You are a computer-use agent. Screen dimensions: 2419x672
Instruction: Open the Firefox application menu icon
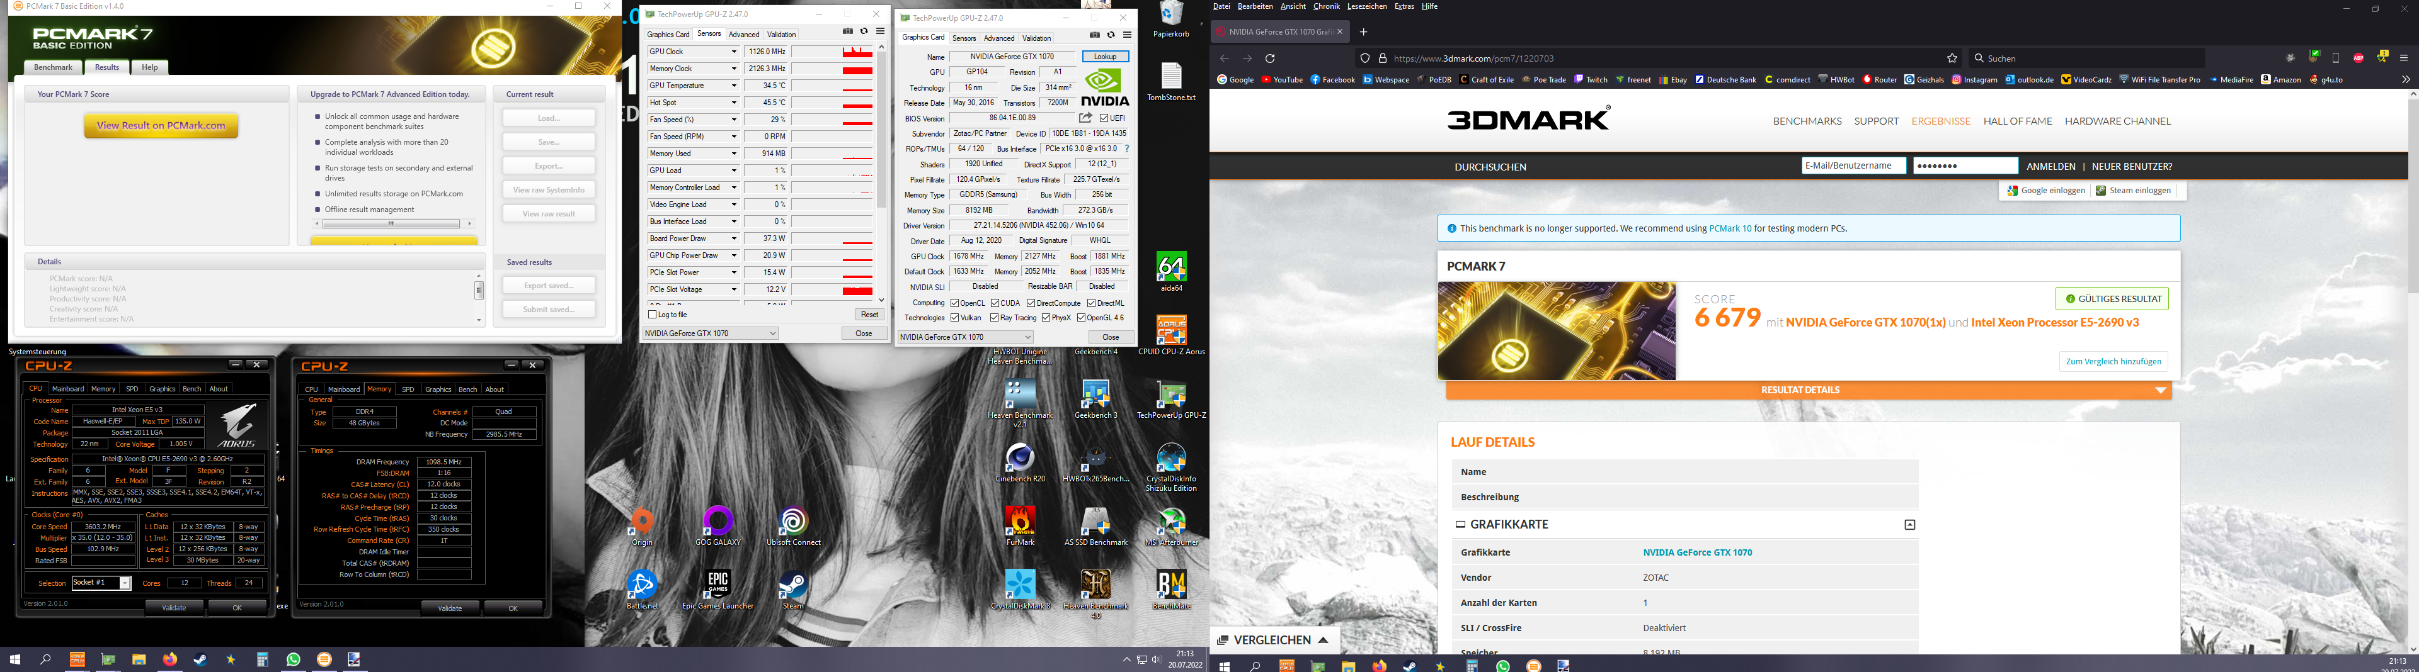[2403, 58]
